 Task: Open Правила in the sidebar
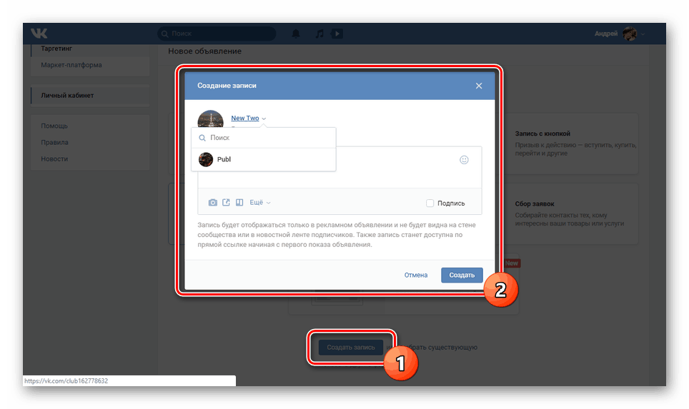coord(54,142)
